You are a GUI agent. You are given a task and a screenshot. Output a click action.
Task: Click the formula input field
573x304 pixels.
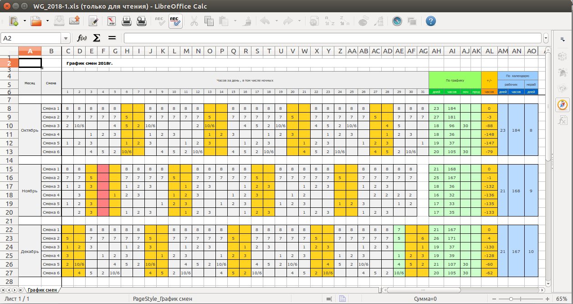tap(333, 38)
